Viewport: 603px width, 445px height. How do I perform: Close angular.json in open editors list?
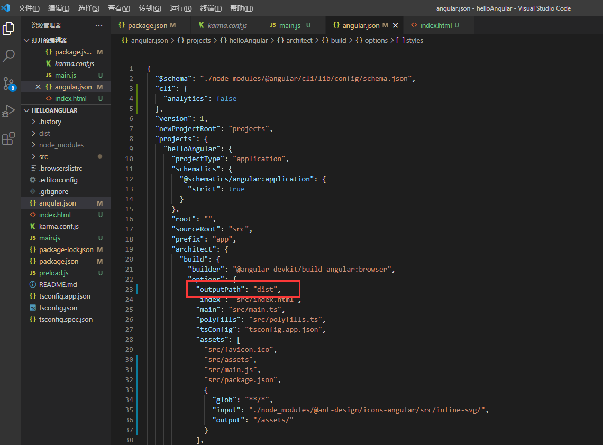pyautogui.click(x=38, y=87)
